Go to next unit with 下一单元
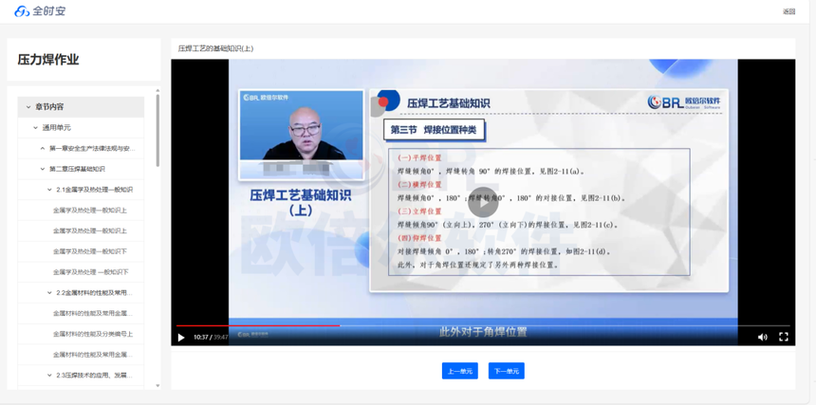 pos(506,371)
